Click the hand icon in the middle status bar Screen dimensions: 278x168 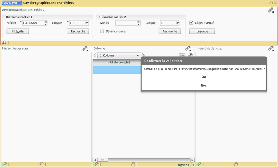pyautogui.click(x=133, y=164)
